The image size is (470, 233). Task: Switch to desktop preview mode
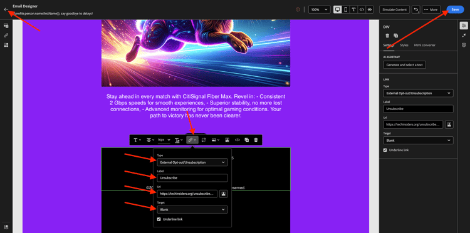click(338, 9)
